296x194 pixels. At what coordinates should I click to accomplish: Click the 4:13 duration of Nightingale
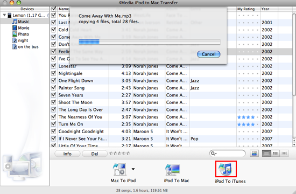[126, 73]
